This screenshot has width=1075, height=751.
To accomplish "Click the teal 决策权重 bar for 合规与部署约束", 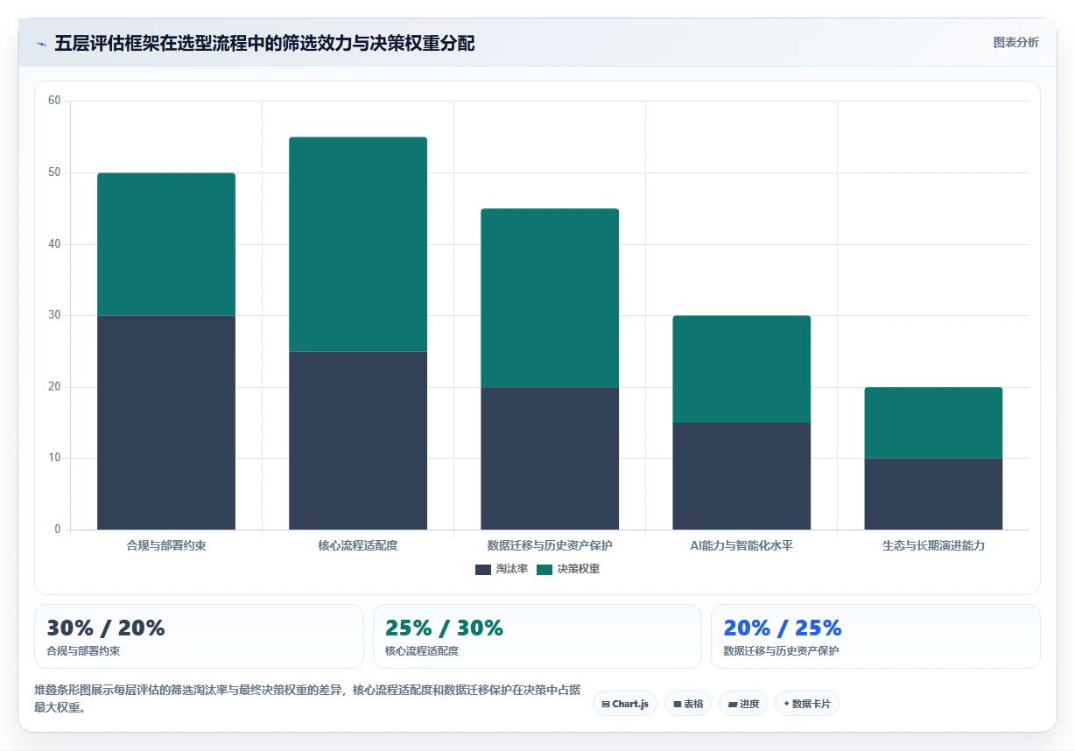I will (166, 244).
